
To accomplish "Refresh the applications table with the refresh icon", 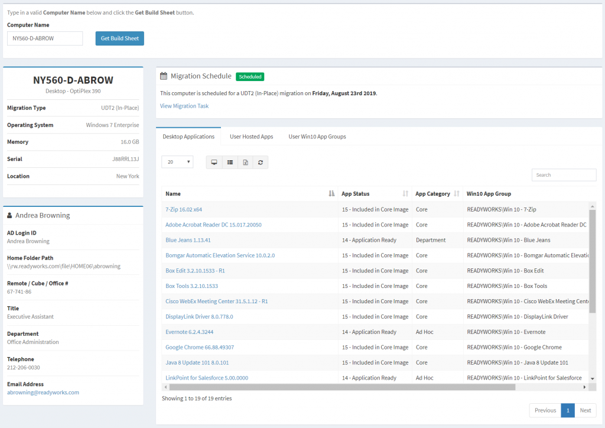I will [261, 162].
